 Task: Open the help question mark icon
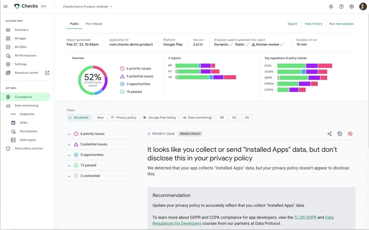pyautogui.click(x=341, y=6)
